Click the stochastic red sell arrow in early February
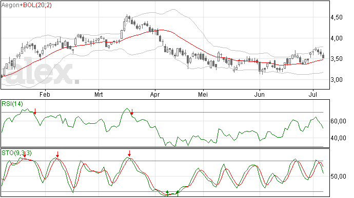The width and height of the screenshot is (354, 198). (57, 155)
